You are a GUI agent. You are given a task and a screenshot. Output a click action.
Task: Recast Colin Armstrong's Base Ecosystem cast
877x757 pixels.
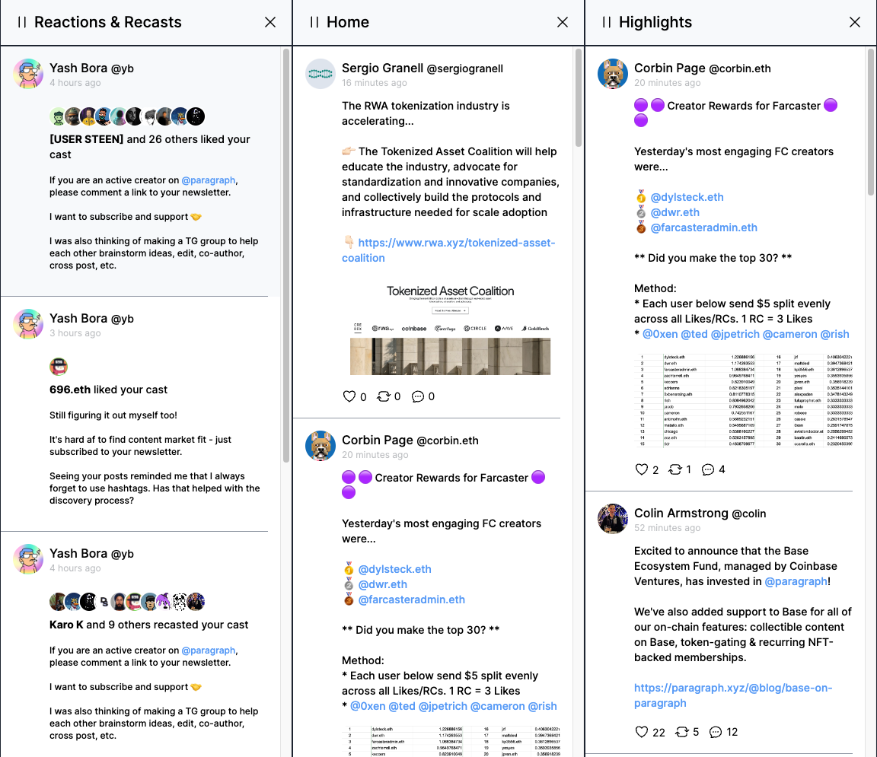point(682,732)
